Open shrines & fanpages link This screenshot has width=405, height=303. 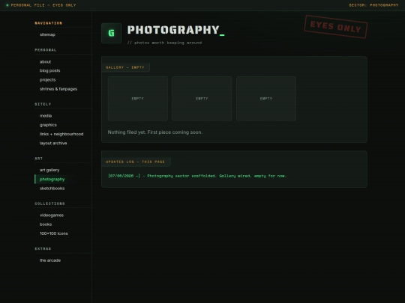click(x=58, y=89)
